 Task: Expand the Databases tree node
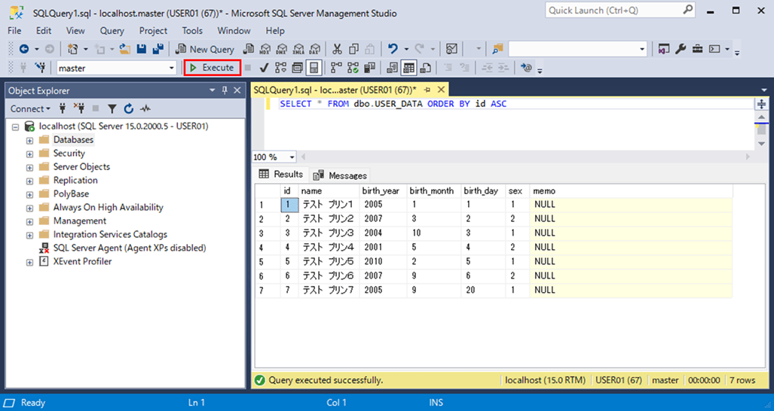[x=30, y=140]
